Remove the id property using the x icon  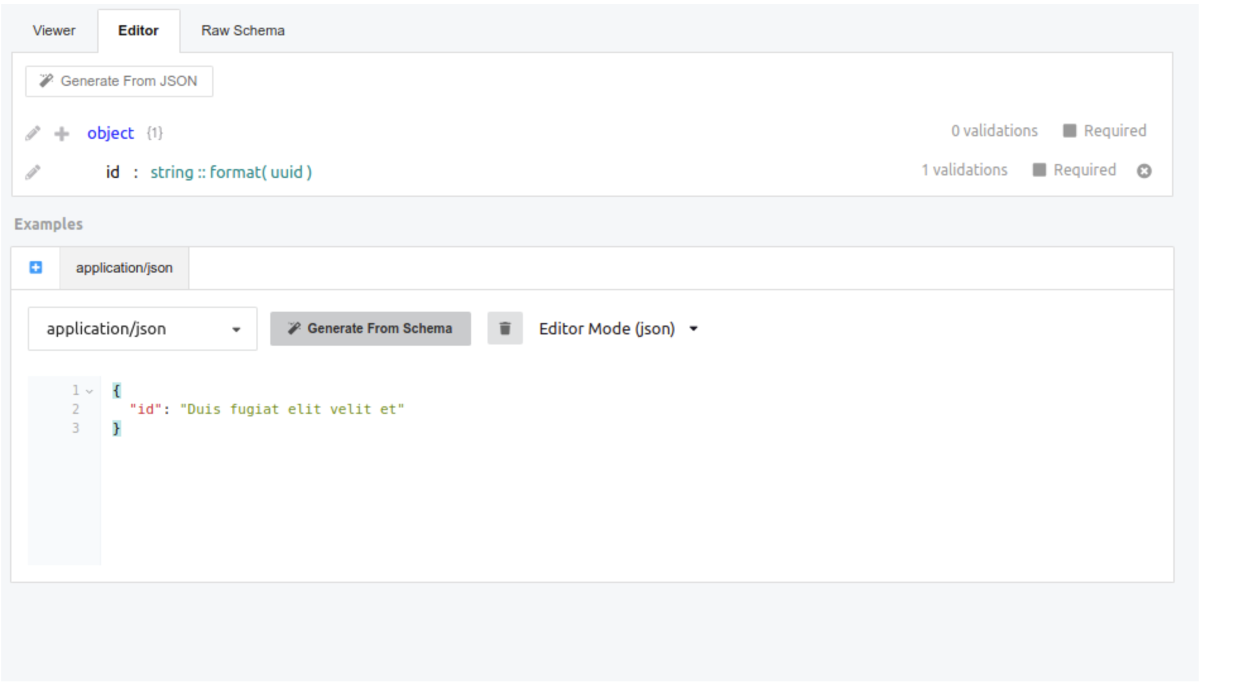[x=1146, y=170]
